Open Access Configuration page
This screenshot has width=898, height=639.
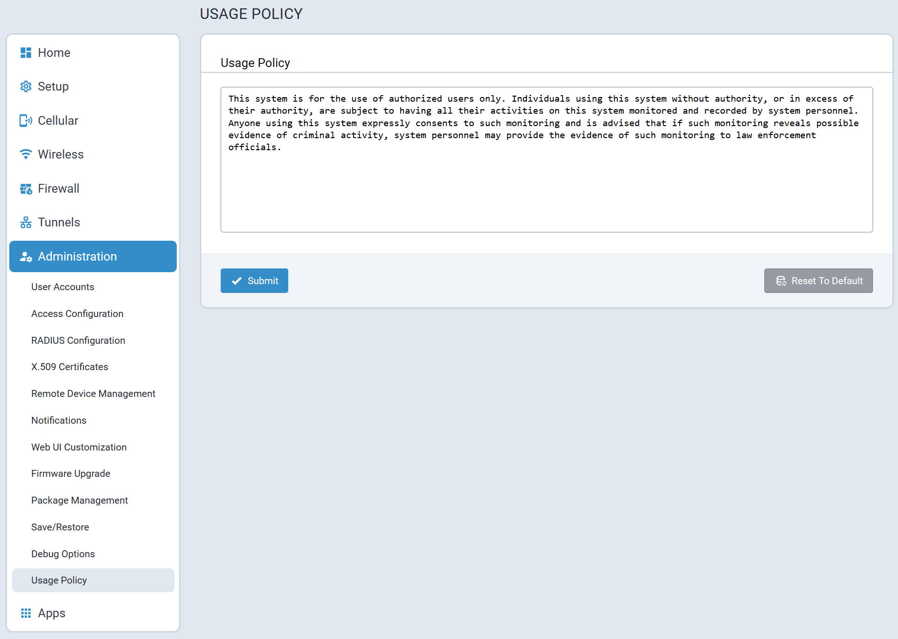(x=77, y=314)
